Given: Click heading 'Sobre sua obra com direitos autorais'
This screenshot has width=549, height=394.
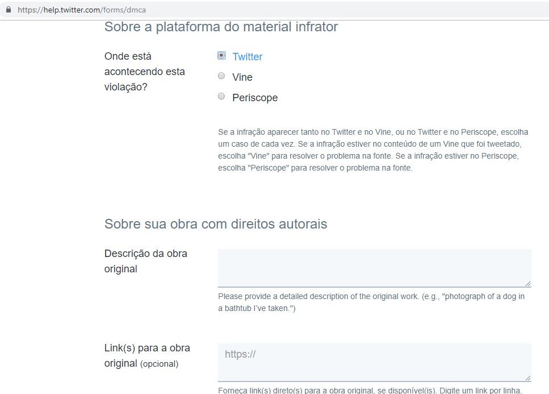Looking at the screenshot, I should [216, 224].
